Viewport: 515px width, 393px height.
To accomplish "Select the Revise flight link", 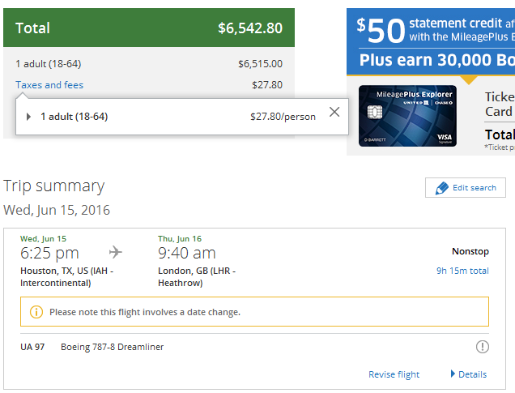I will pos(394,374).
